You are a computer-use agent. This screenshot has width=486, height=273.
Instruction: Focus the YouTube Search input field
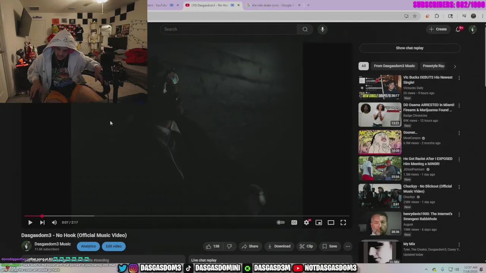(229, 29)
